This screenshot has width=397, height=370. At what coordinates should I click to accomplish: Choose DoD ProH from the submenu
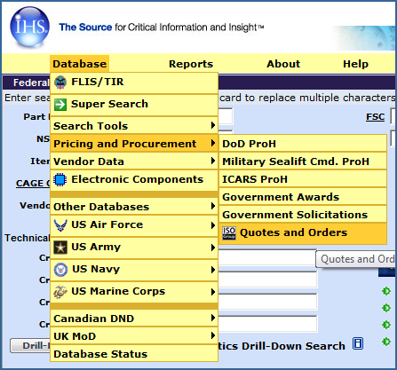click(303, 144)
